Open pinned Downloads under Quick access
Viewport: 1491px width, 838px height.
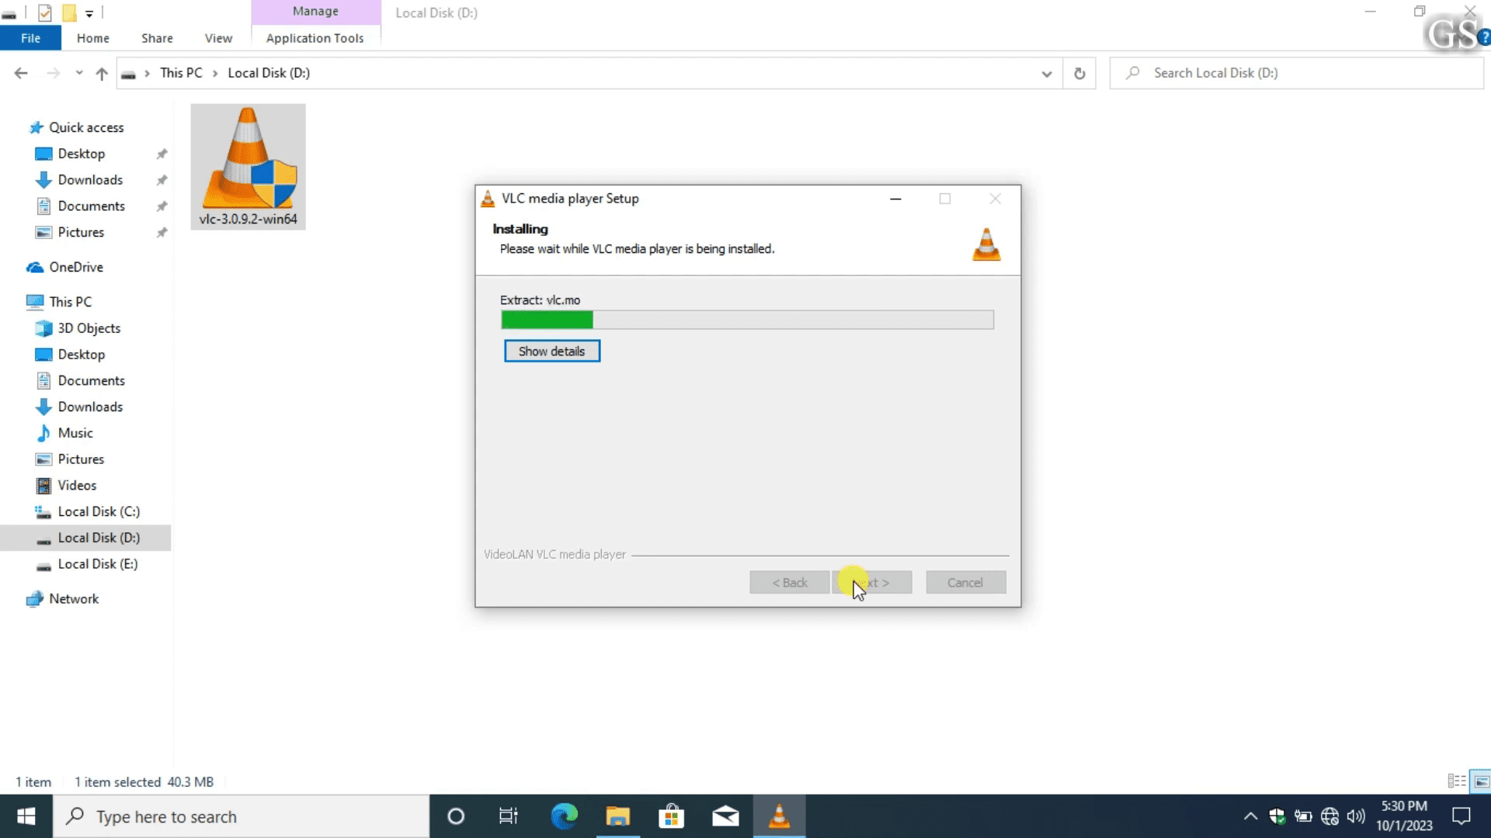pos(90,180)
